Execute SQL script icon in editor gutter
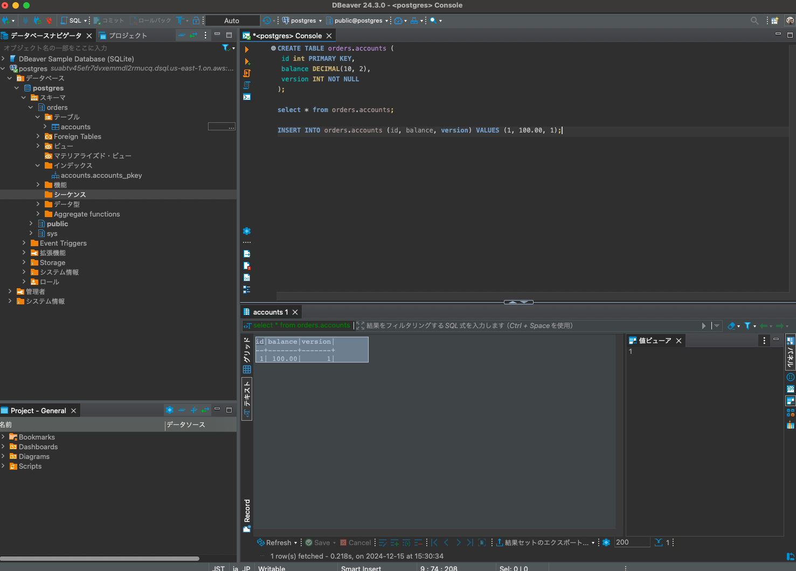Screen dimensions: 796x571 click(x=247, y=73)
